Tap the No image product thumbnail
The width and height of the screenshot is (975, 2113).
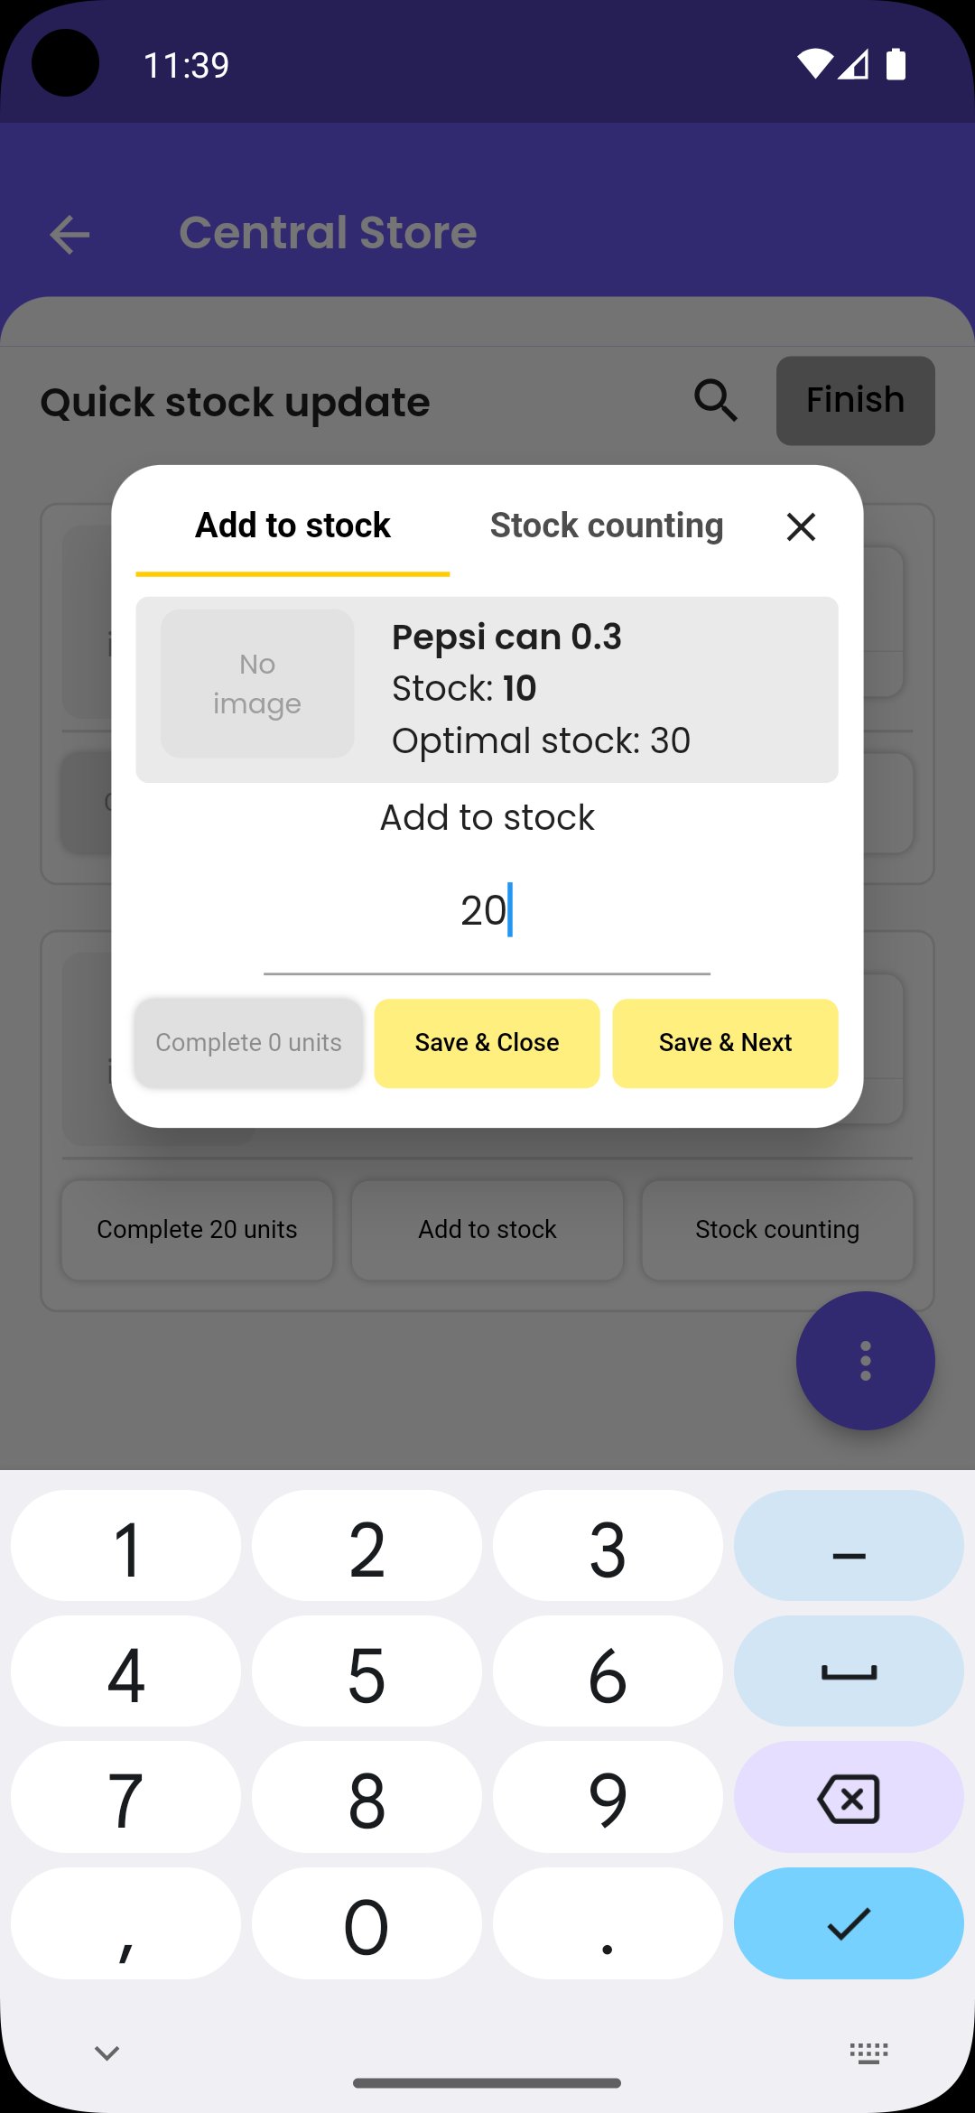[257, 684]
